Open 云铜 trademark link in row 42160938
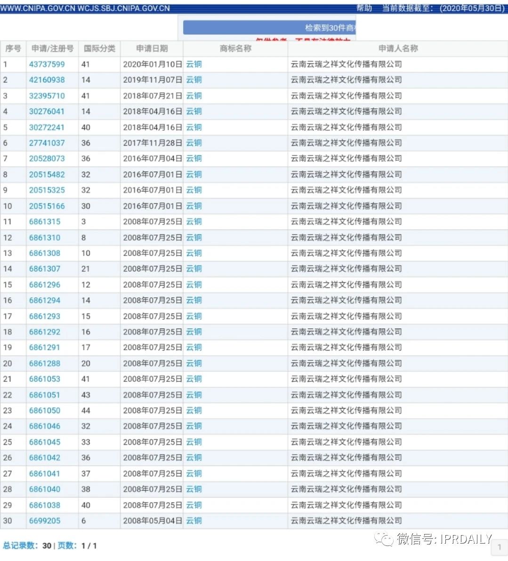Screen dimensions: 508x561 tap(194, 80)
